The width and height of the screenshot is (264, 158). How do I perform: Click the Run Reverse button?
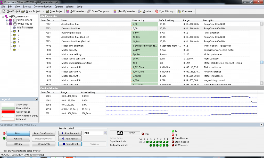click(x=70, y=139)
